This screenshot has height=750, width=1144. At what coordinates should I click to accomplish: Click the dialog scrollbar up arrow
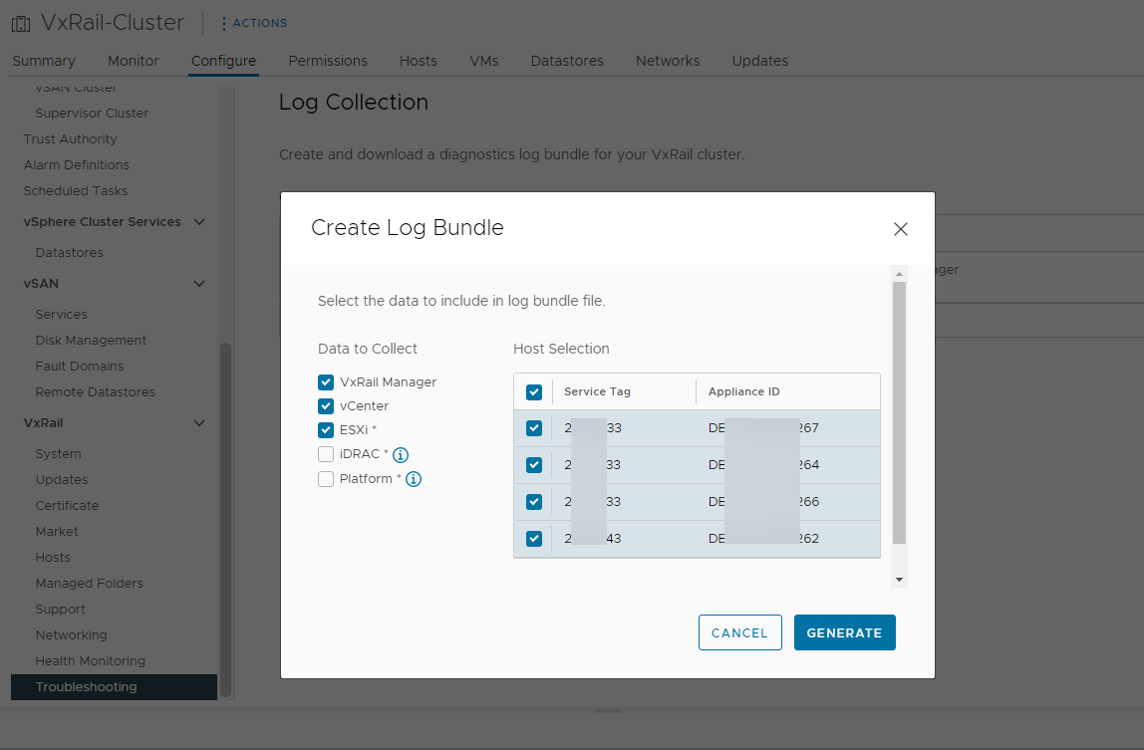899,274
